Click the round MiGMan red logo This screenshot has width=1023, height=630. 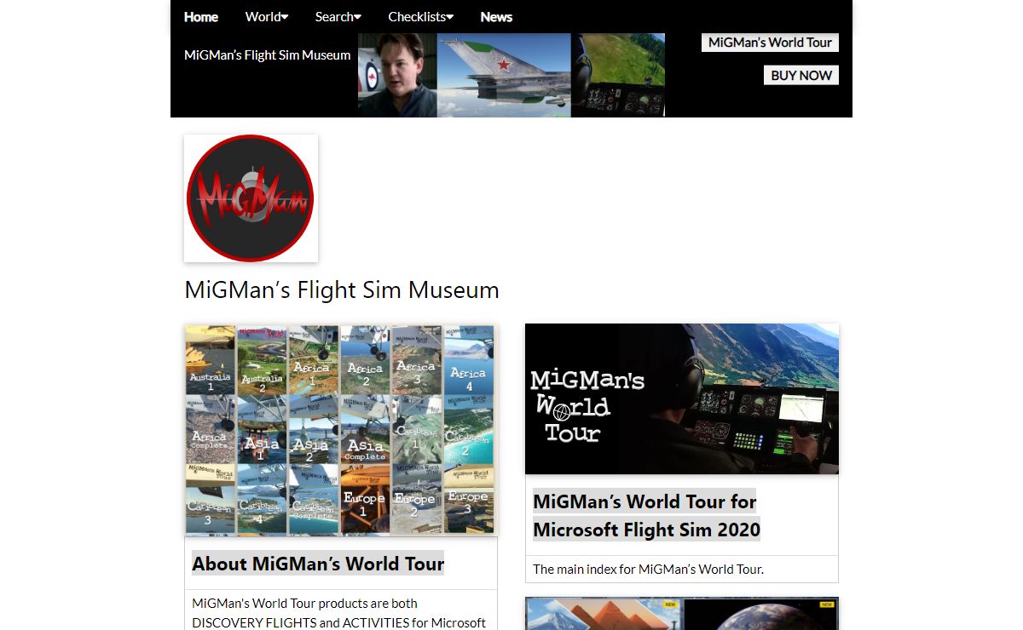pos(251,198)
